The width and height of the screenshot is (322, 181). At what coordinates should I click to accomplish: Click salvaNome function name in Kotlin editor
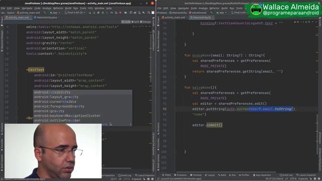pos(201,87)
